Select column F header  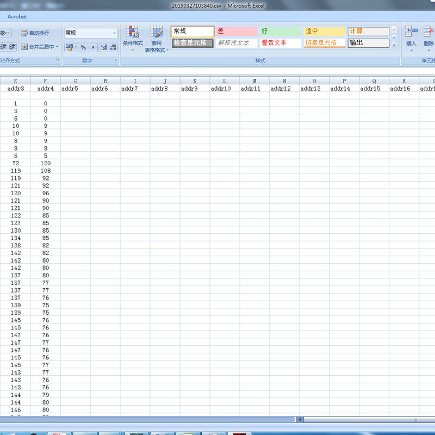tap(46, 80)
